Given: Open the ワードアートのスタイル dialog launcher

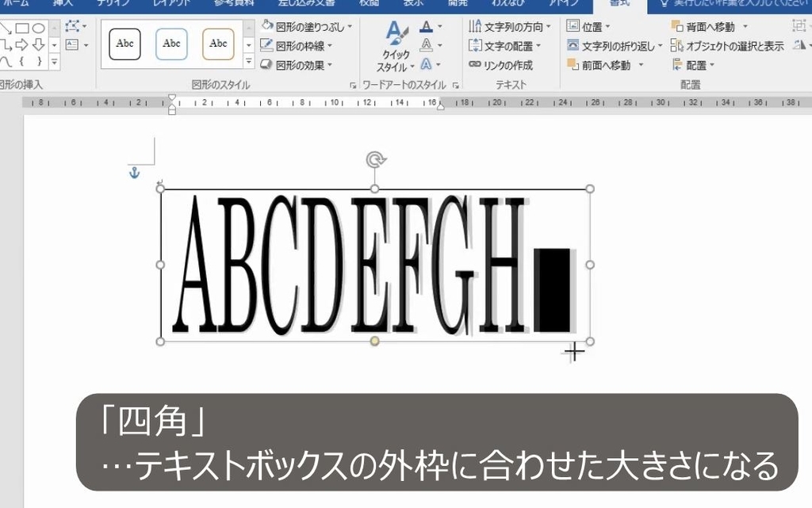Looking at the screenshot, I should click(x=456, y=86).
